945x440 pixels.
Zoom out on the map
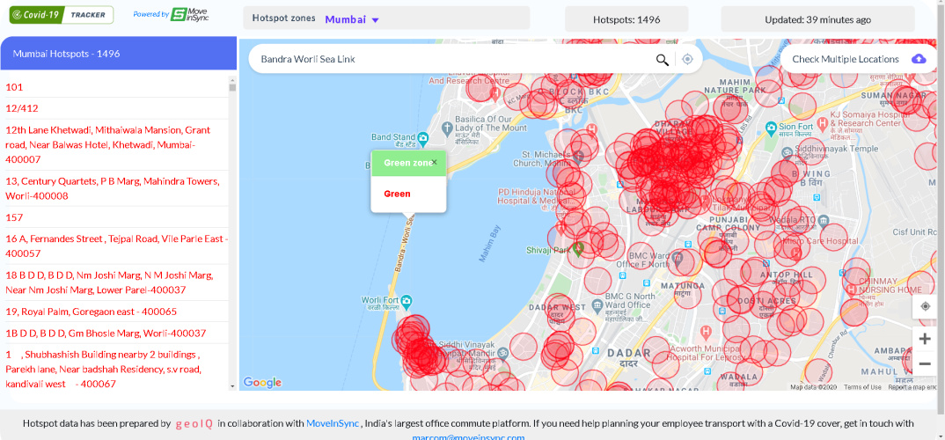(x=924, y=363)
